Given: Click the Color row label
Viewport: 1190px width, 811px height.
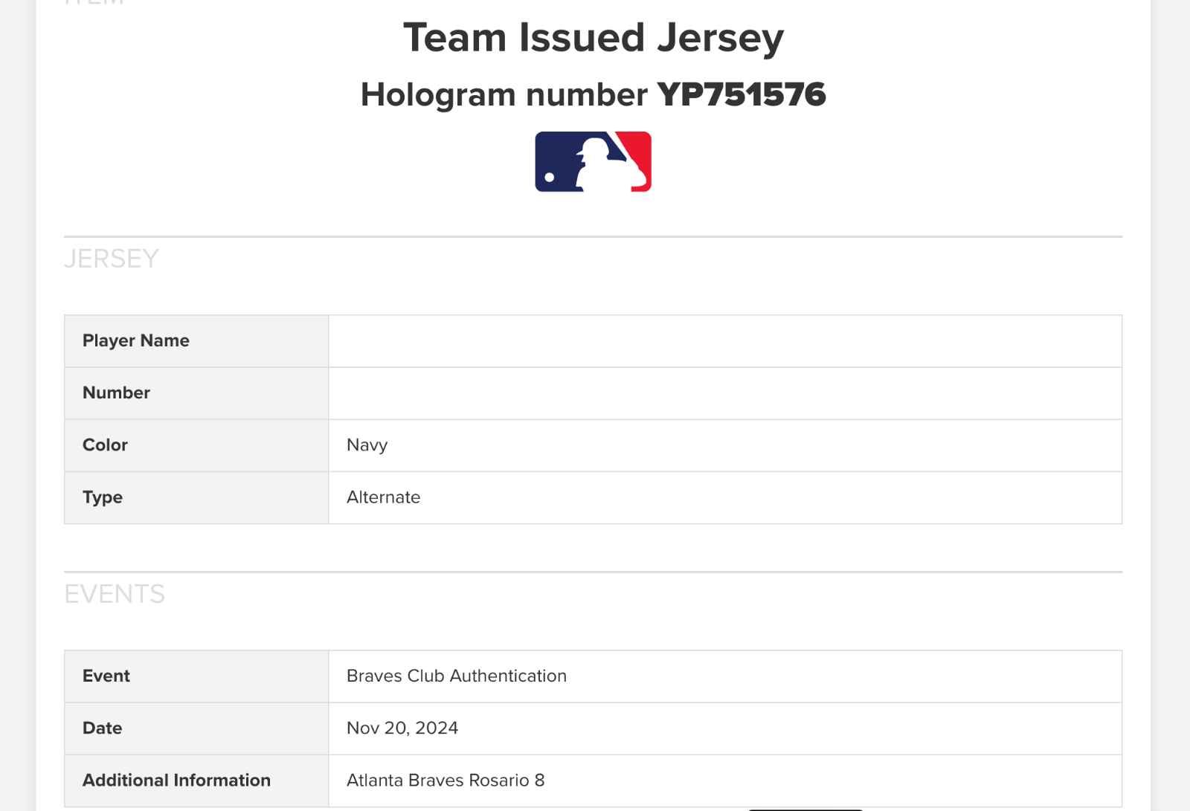Looking at the screenshot, I should pos(105,445).
